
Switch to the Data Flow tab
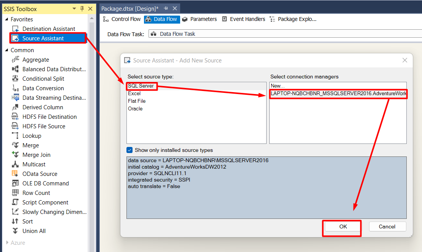coord(162,19)
